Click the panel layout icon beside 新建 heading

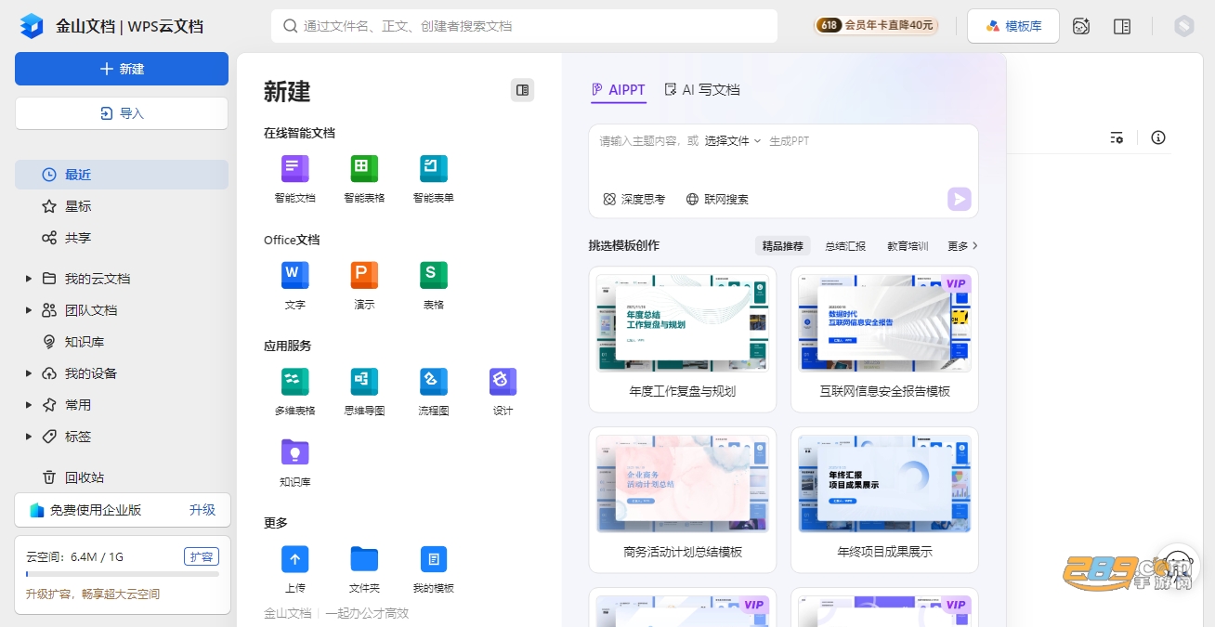pos(522,90)
